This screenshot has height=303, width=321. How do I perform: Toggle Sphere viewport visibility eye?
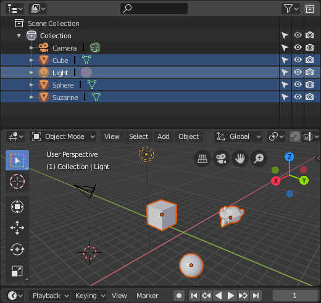(298, 85)
